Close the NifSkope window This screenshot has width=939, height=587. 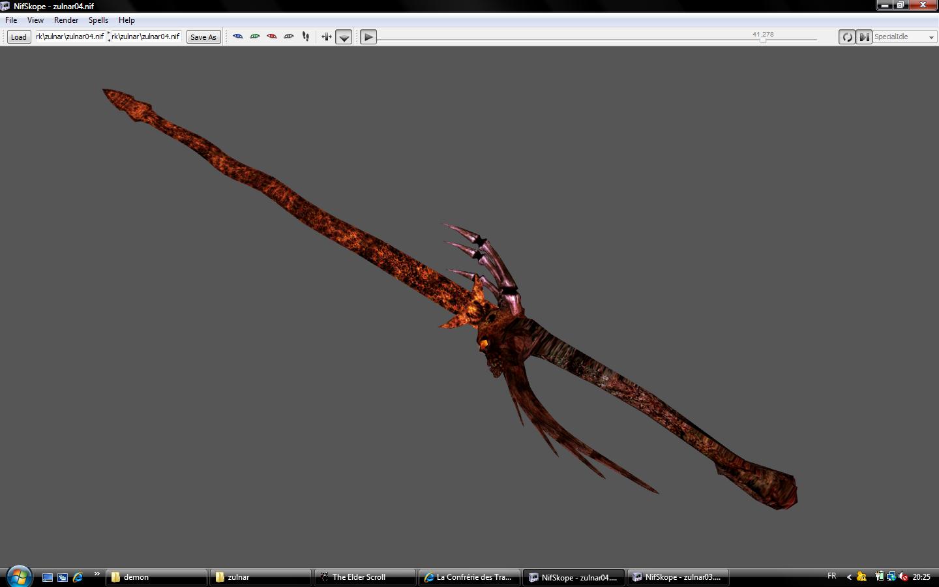click(x=922, y=5)
